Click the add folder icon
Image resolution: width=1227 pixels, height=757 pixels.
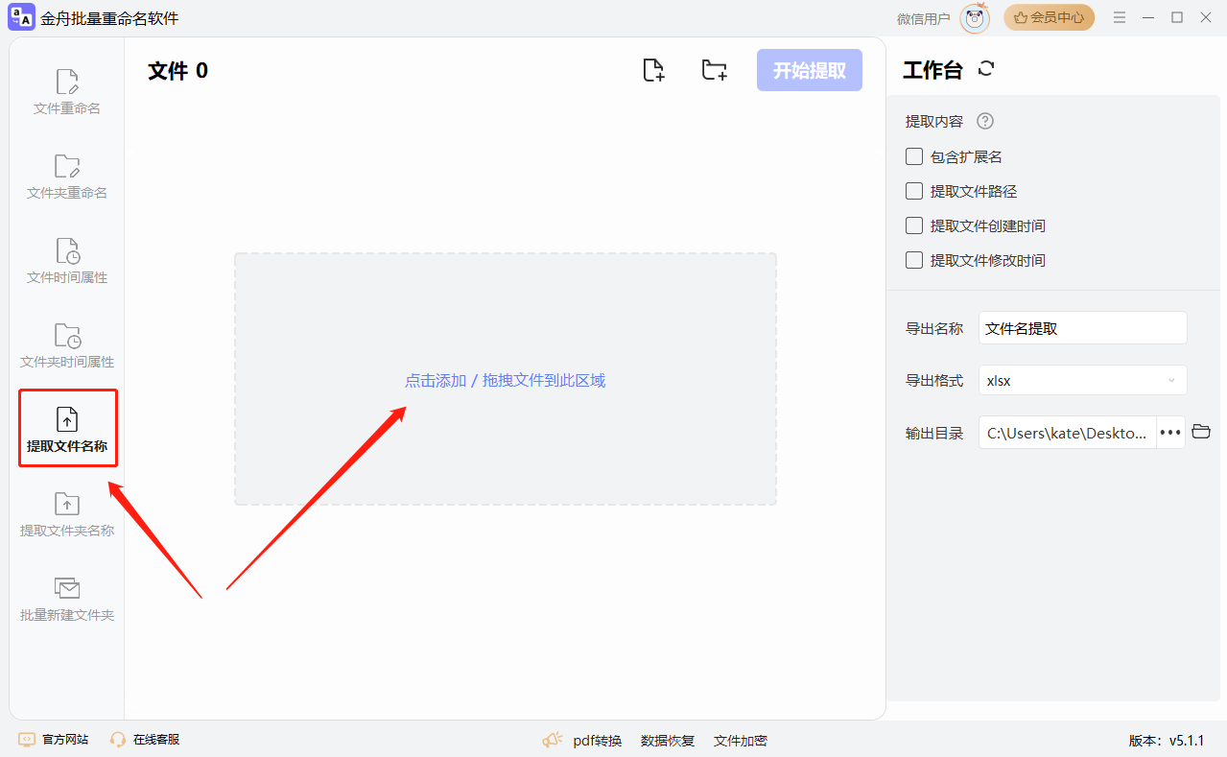[x=714, y=70]
